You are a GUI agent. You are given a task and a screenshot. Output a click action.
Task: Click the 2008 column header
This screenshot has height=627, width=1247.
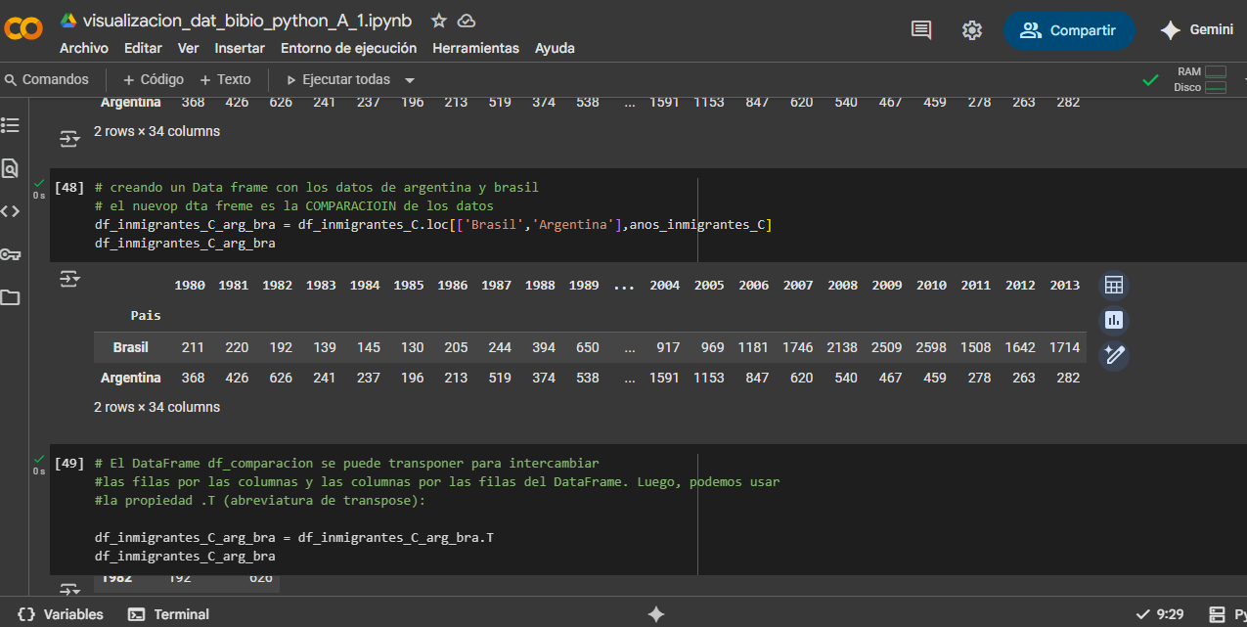(x=842, y=286)
